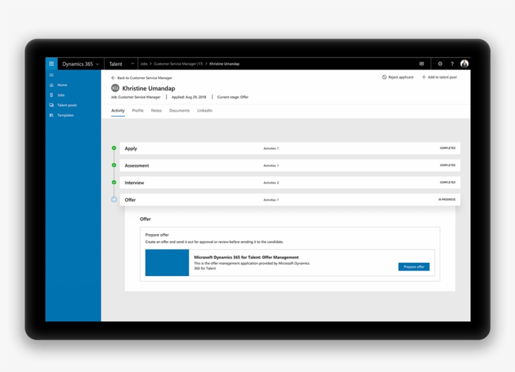Collapse the sidebar with the hamburger icon

tap(51, 75)
